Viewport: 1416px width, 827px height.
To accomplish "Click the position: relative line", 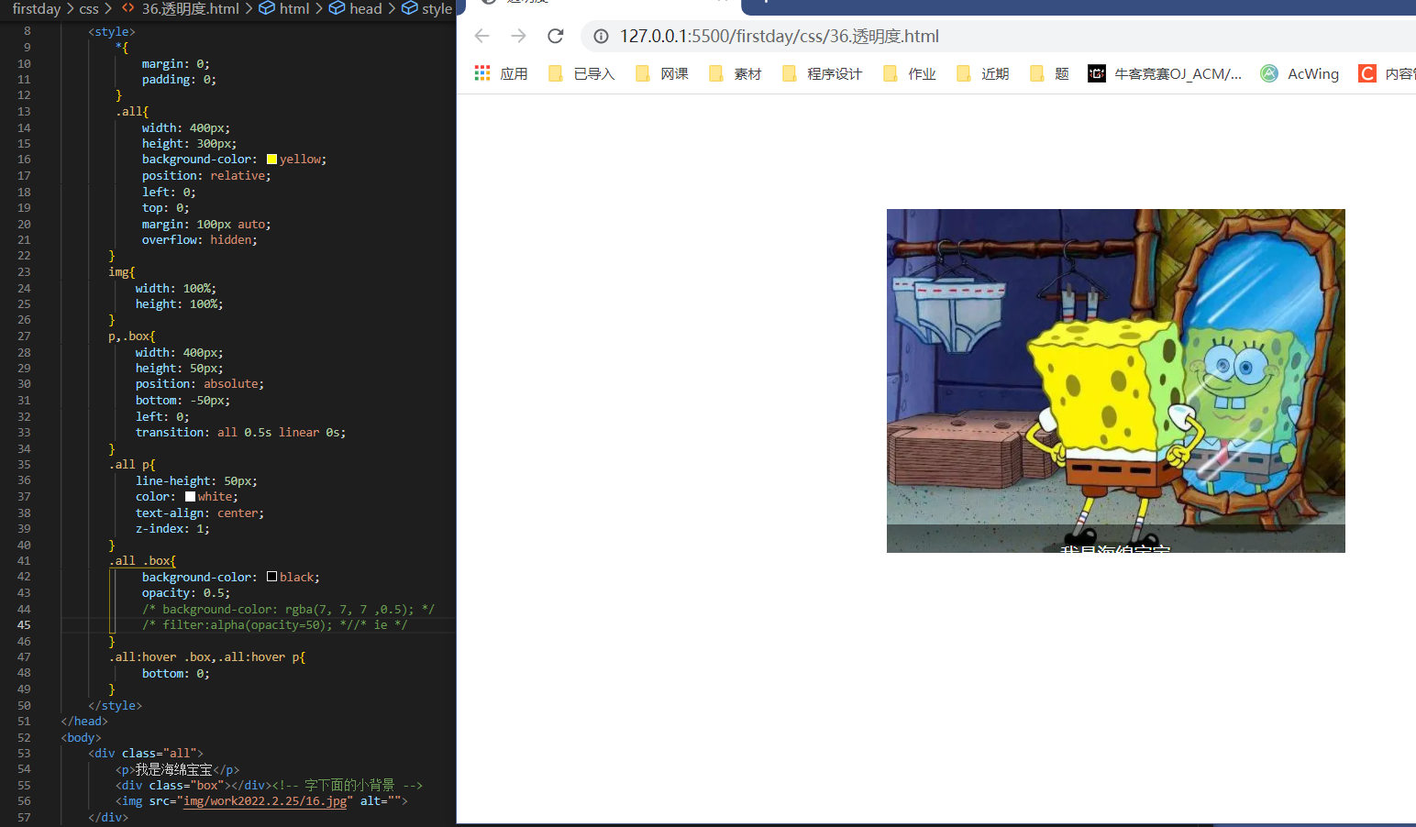I will [206, 176].
